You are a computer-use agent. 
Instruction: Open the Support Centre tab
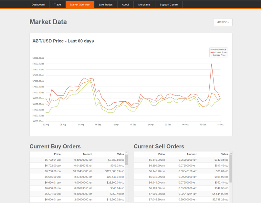point(169,5)
